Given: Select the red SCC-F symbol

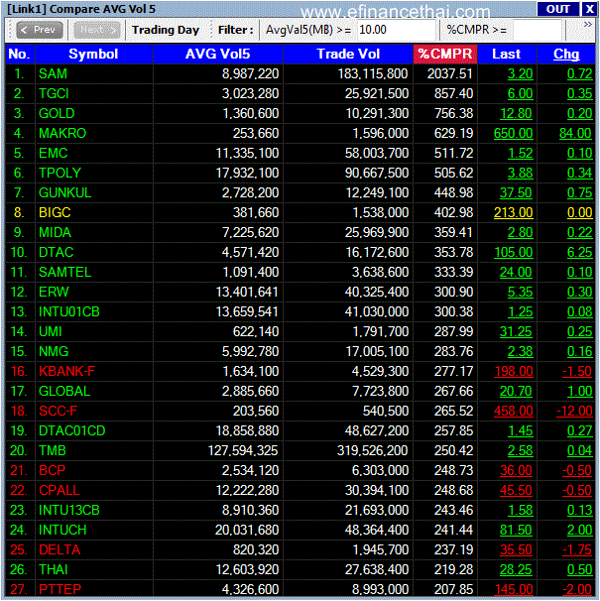Looking at the screenshot, I should [x=58, y=412].
